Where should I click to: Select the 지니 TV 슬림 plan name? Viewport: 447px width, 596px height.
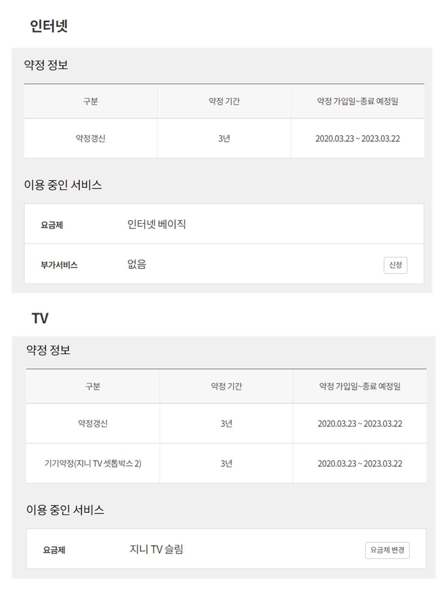(156, 549)
